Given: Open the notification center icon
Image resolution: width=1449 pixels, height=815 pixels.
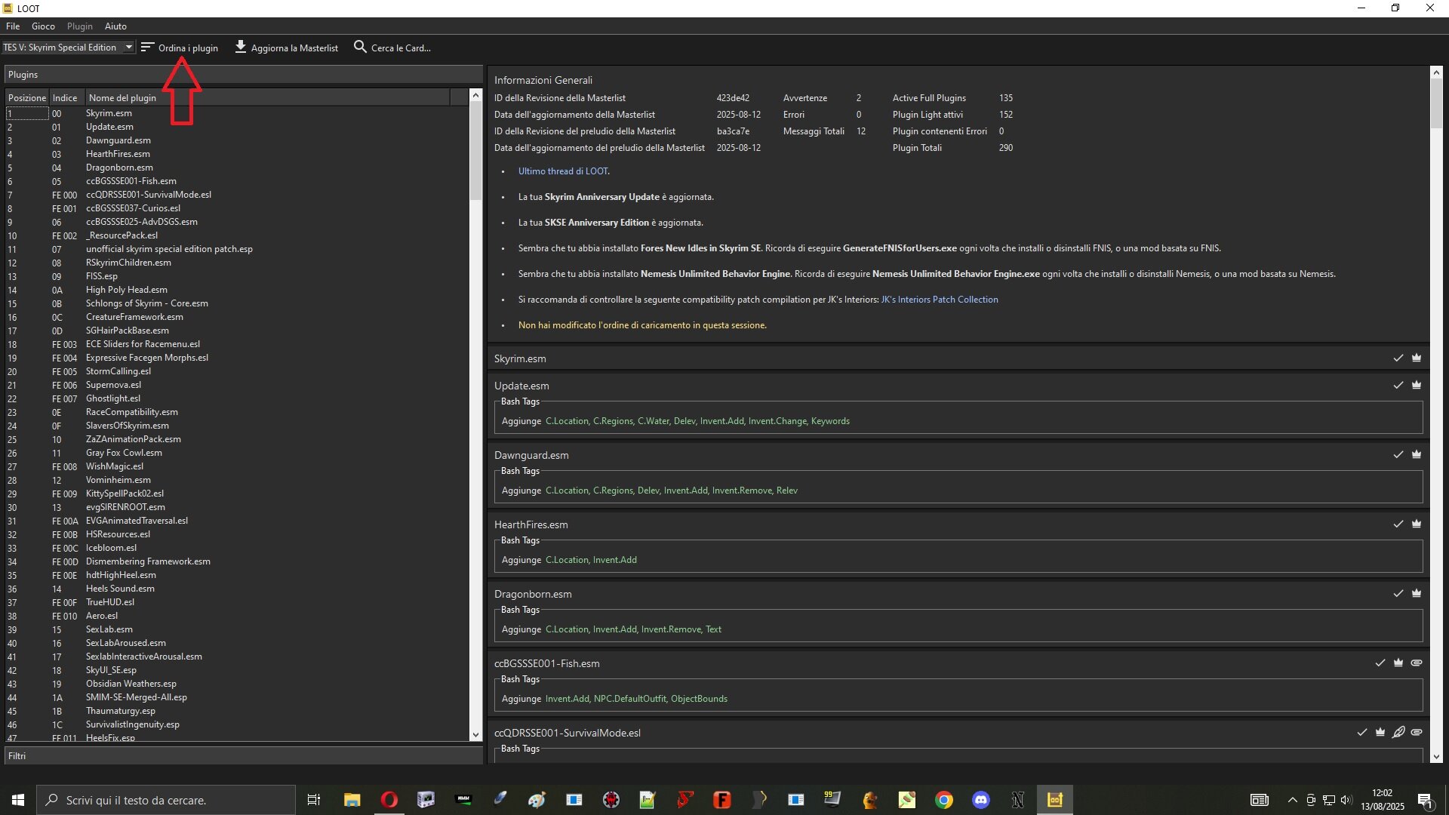Looking at the screenshot, I should click(1426, 801).
